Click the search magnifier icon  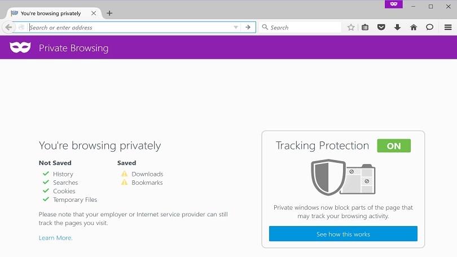tap(265, 27)
